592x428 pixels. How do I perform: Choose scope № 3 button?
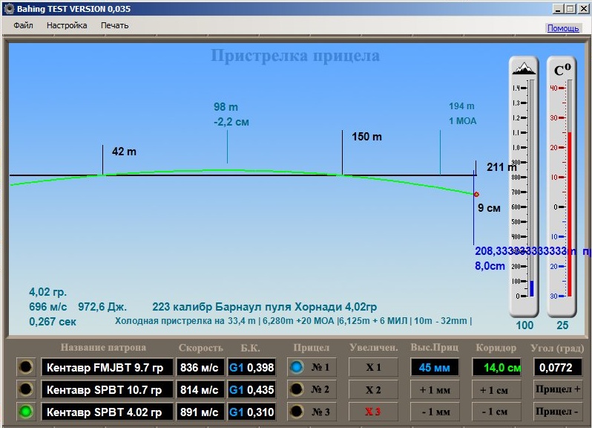tap(312, 412)
